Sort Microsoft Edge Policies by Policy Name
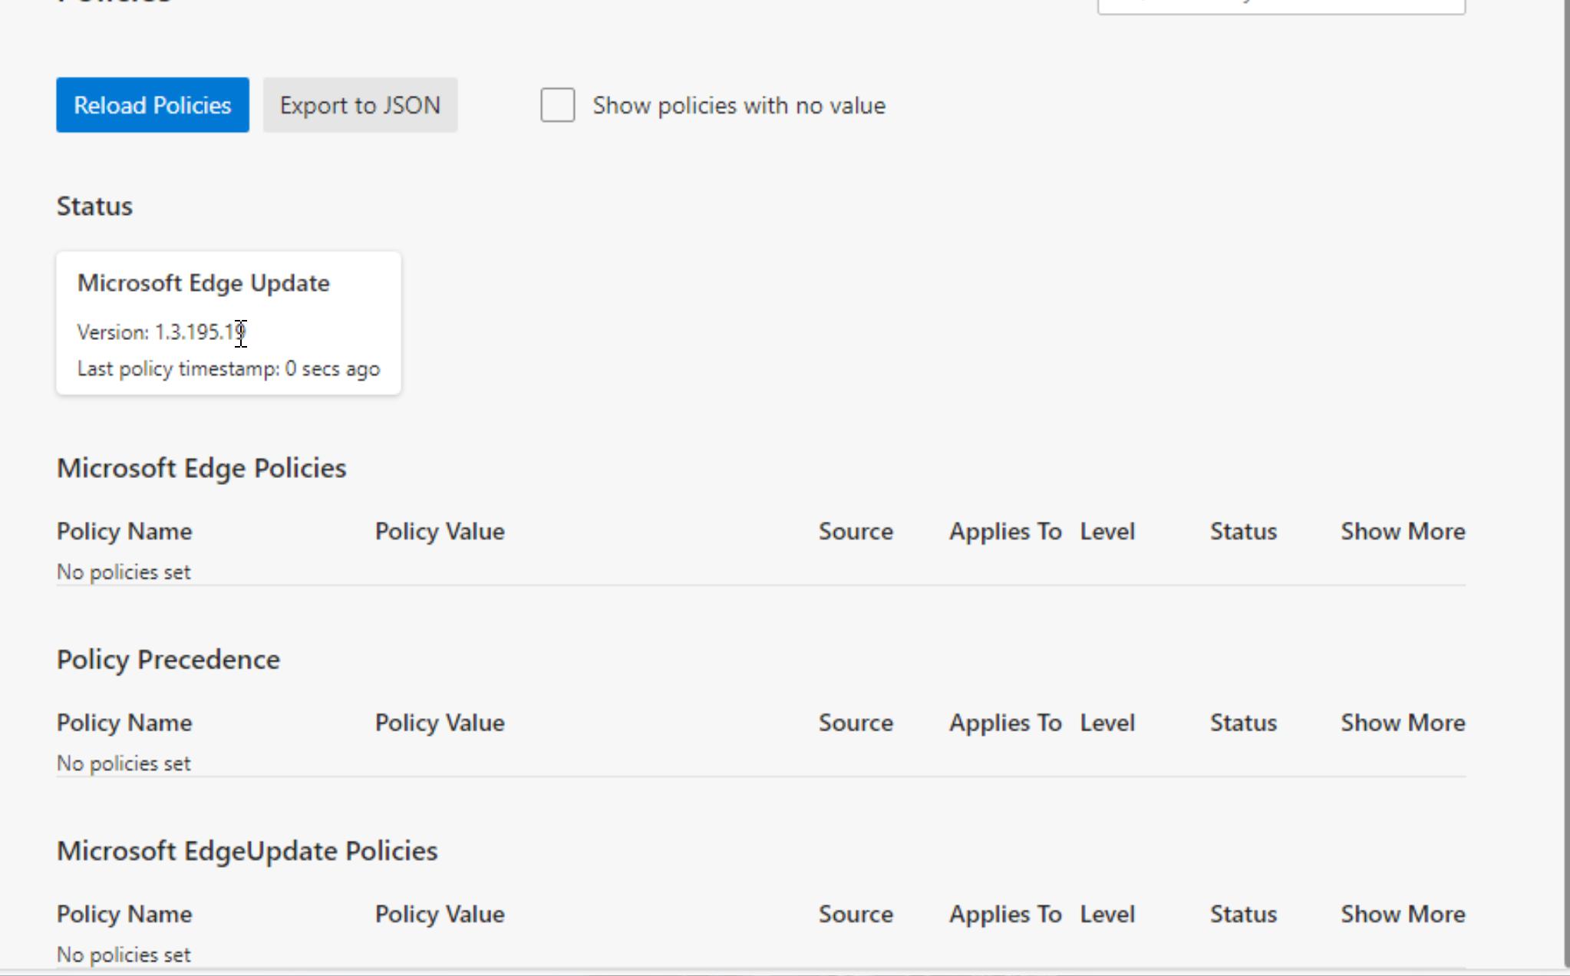 [124, 531]
